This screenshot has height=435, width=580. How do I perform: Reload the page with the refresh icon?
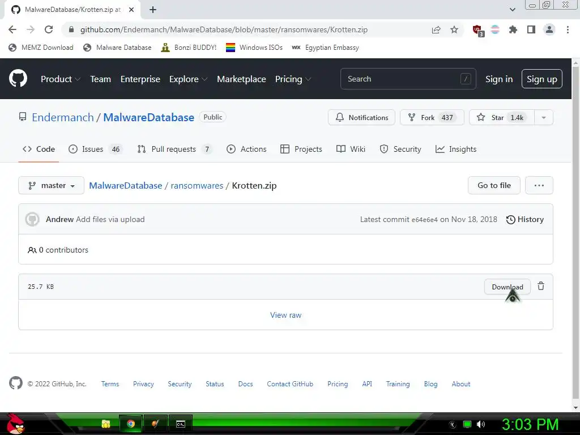49,29
